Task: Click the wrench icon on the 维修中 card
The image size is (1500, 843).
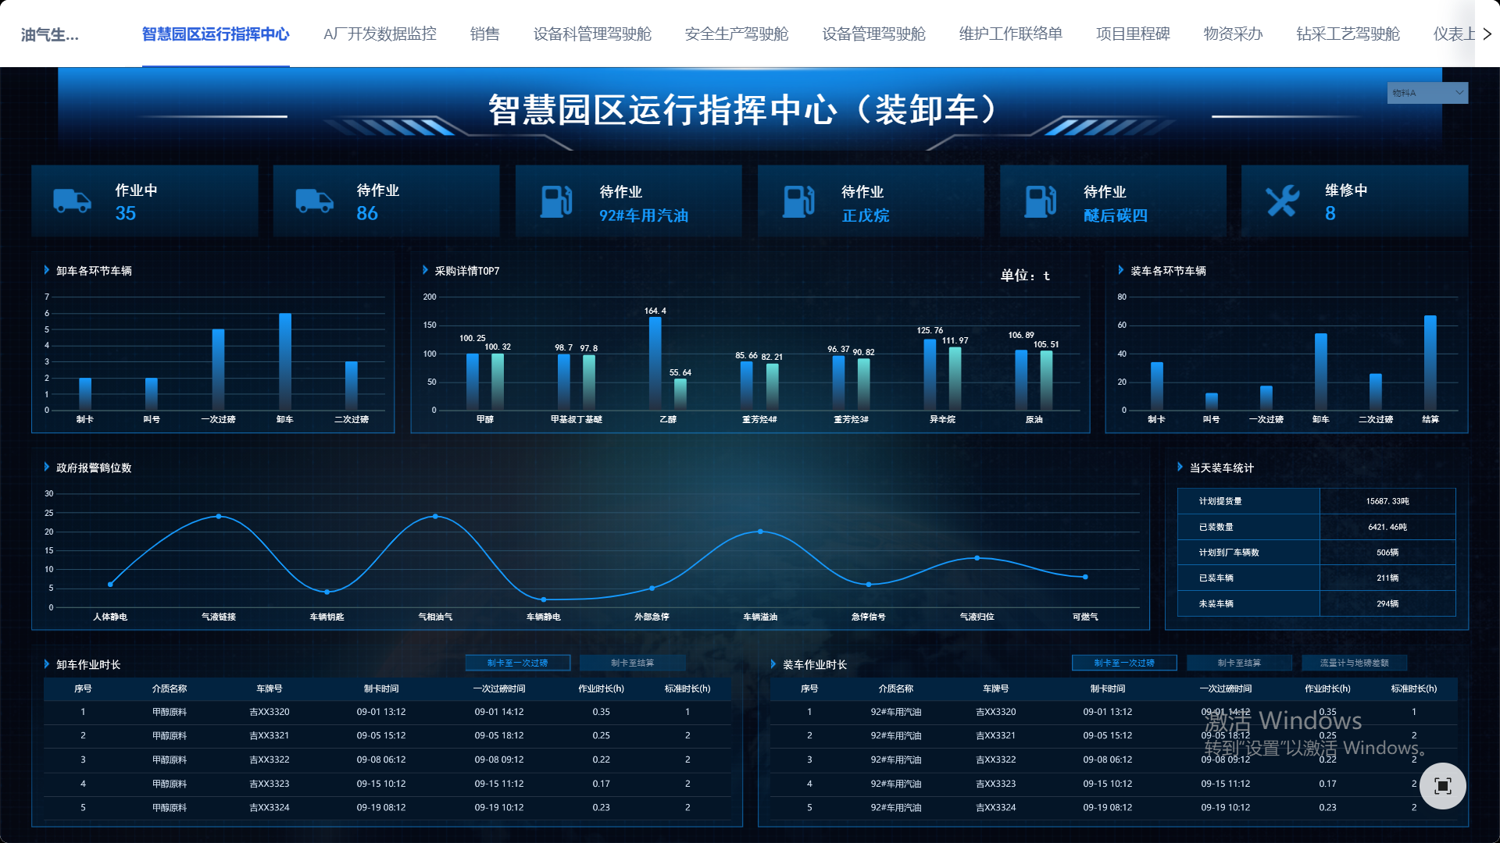Action: point(1281,201)
